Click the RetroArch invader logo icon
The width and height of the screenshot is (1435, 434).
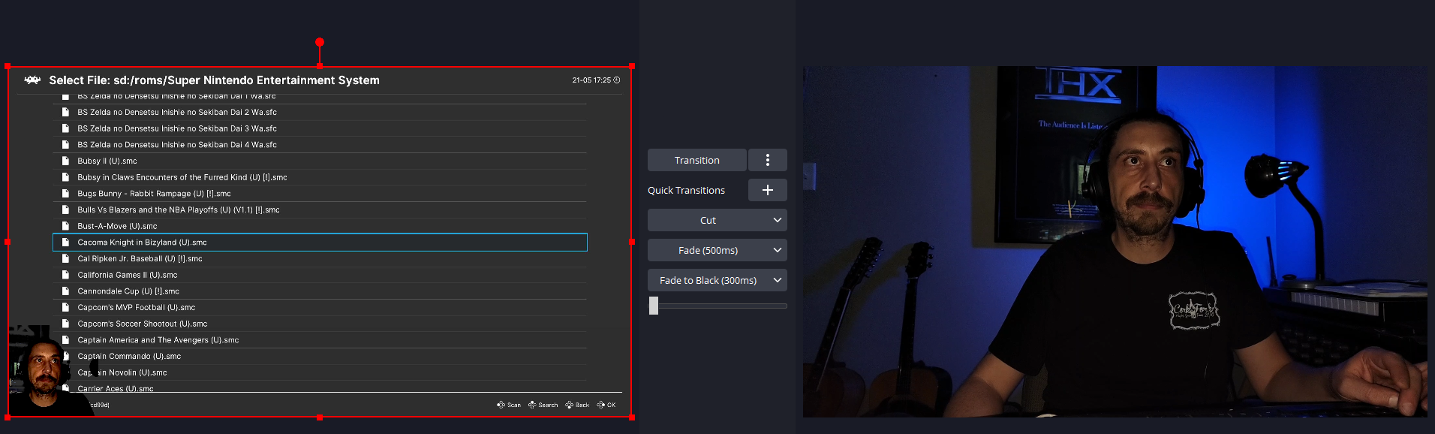pos(32,80)
